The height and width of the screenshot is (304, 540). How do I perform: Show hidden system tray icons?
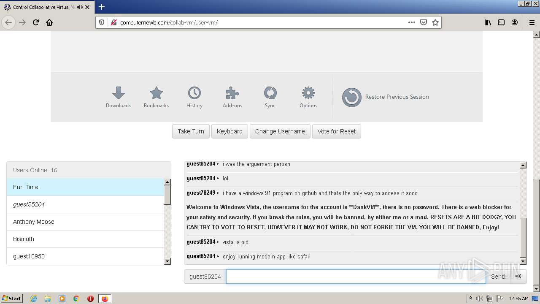pos(471,299)
